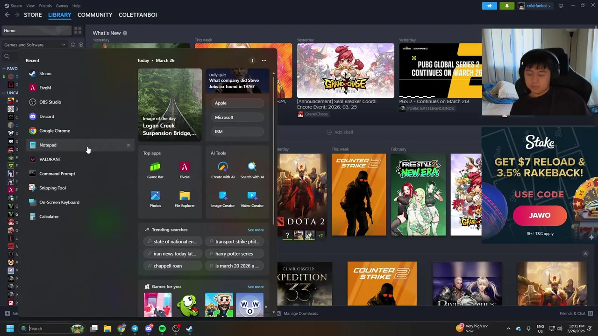See more Games for you

[x=256, y=287]
